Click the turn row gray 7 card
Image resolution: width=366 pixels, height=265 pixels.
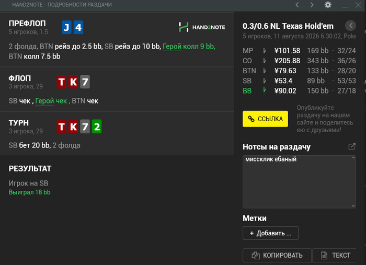[85, 126]
